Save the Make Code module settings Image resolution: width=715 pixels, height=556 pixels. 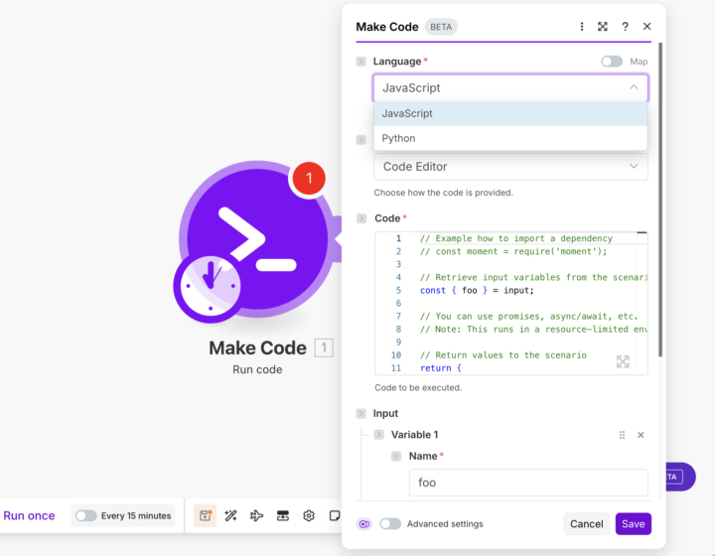click(634, 523)
